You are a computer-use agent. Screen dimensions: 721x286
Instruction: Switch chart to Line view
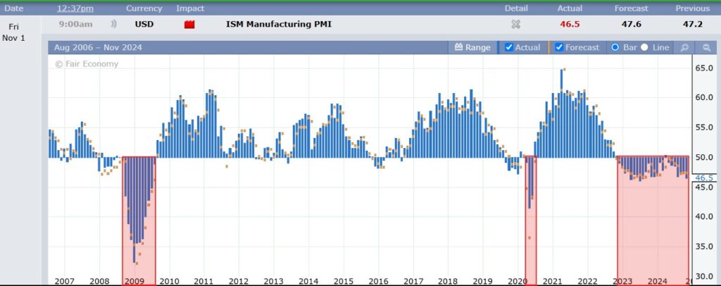644,47
